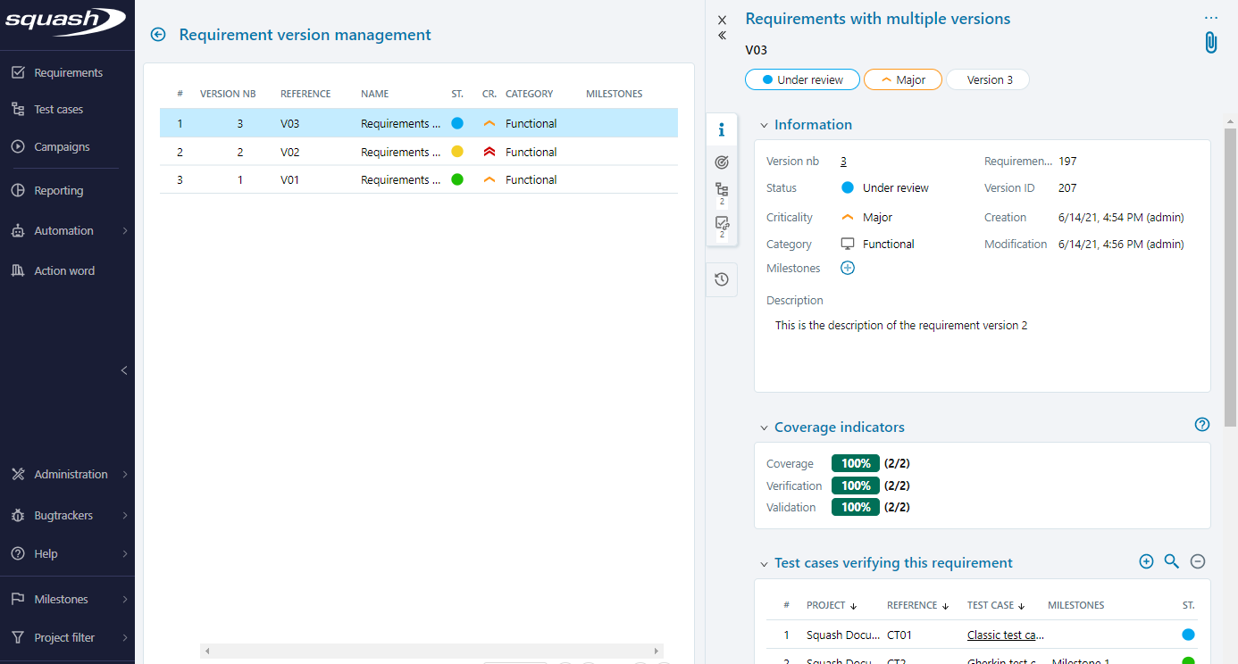Add a verifying test case with the plus icon
This screenshot has height=664, width=1238.
pos(1146,561)
